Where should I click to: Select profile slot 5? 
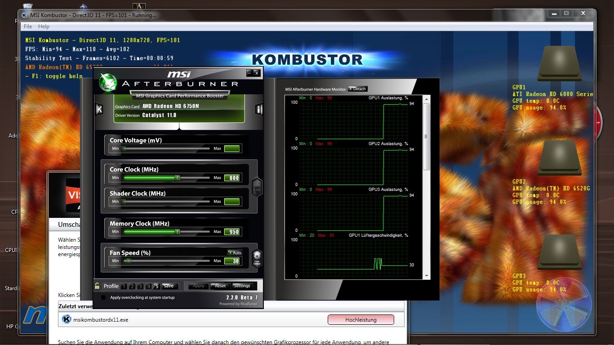click(x=156, y=286)
